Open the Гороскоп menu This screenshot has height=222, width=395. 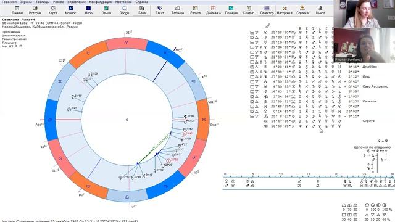9,2
